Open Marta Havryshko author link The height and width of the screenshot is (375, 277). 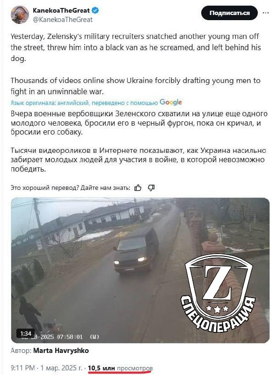coord(61,351)
